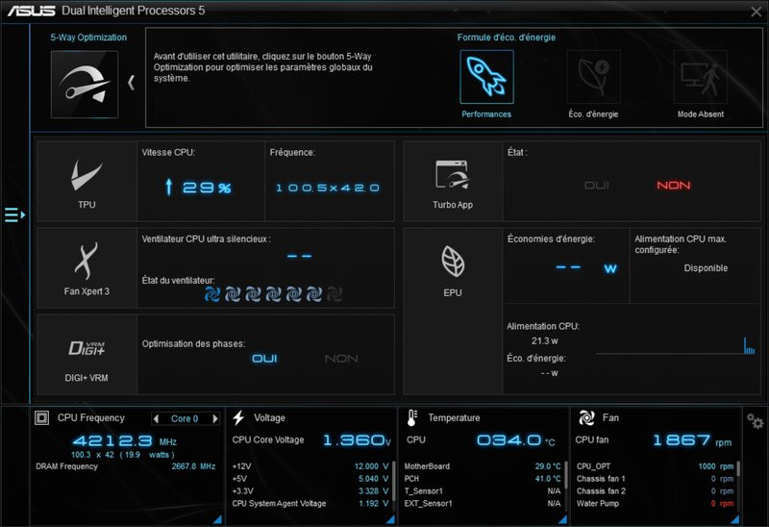Screen dimensions: 769x527
Task: Click the Économies d'énergie watt value
Action: [586, 268]
